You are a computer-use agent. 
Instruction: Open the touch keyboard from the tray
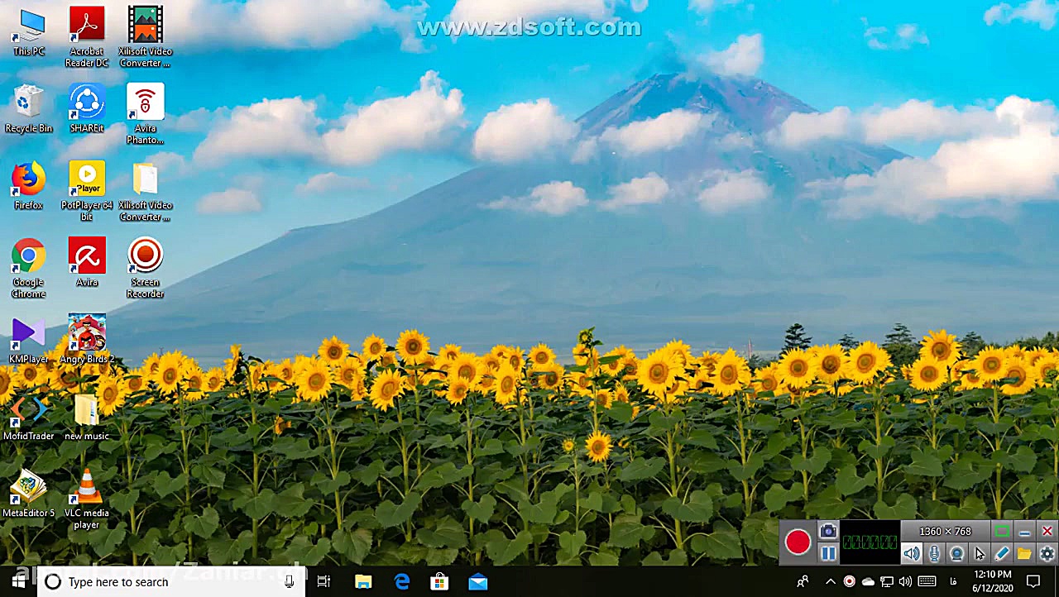927,582
